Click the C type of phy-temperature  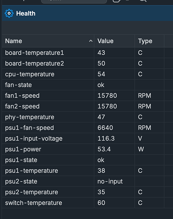pos(140,117)
